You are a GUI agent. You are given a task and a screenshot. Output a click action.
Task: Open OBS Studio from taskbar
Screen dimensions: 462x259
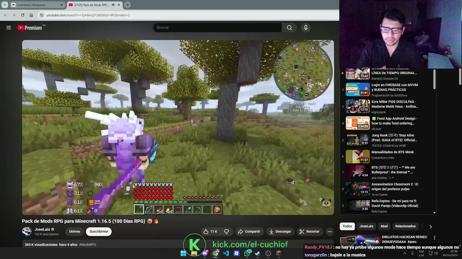(x=268, y=253)
